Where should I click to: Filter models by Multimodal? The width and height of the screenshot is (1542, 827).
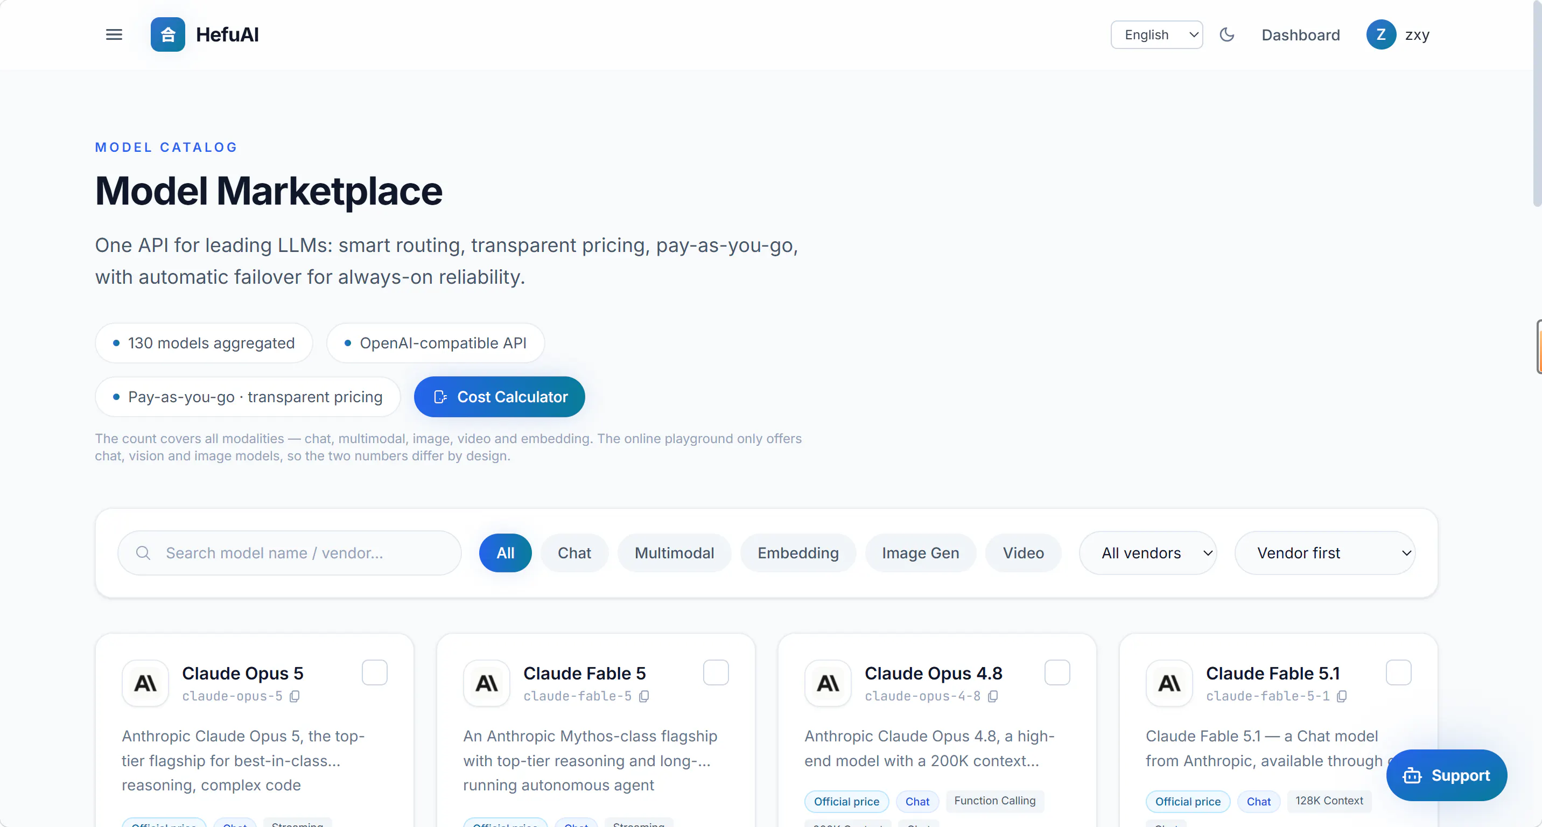click(674, 553)
